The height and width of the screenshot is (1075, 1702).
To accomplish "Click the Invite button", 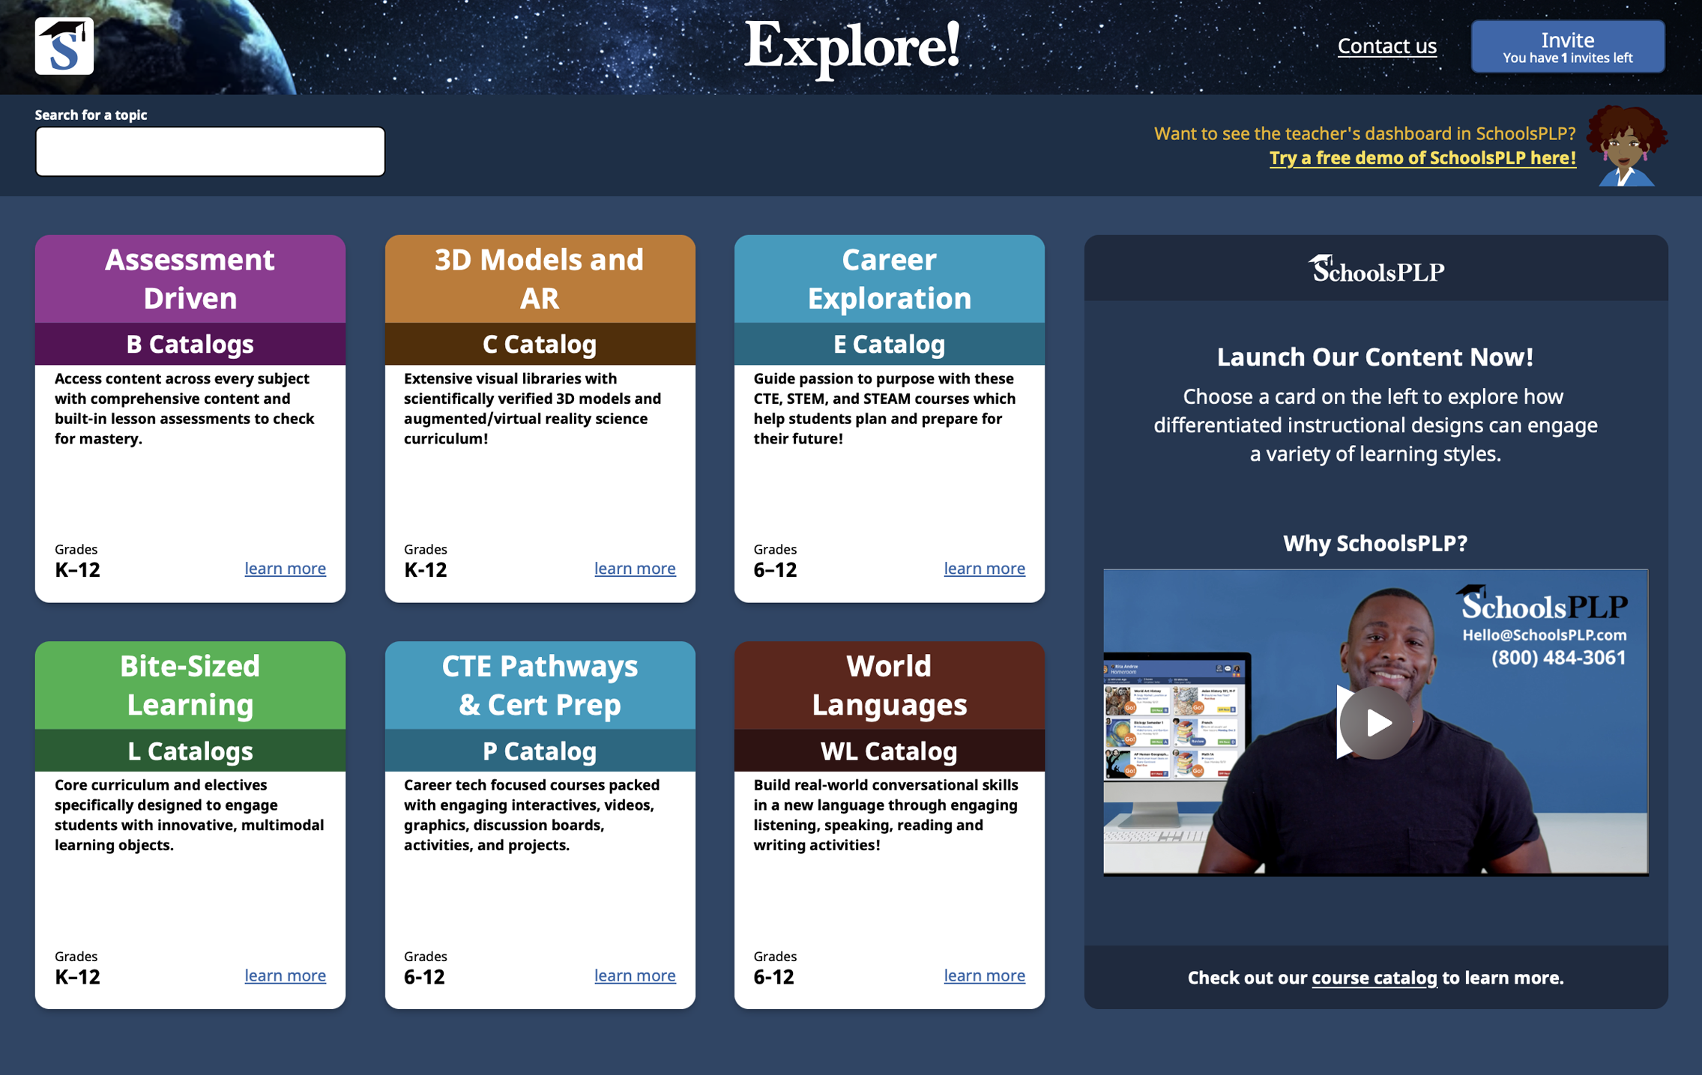I will click(x=1567, y=46).
